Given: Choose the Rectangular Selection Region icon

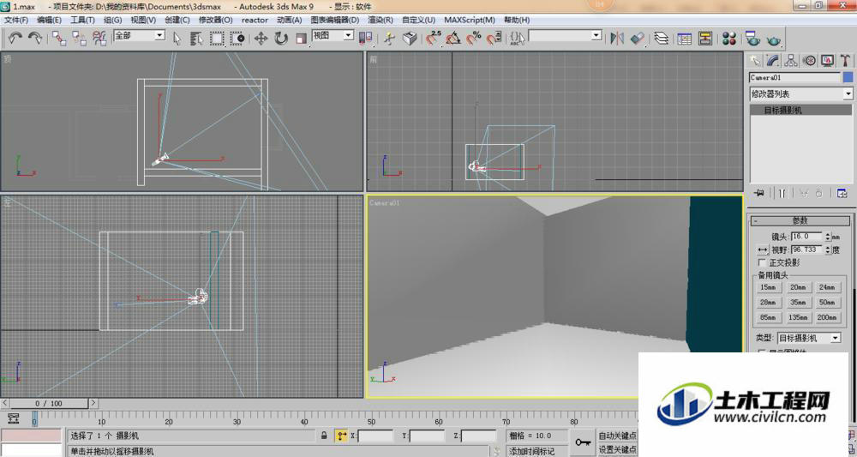Looking at the screenshot, I should tap(217, 39).
